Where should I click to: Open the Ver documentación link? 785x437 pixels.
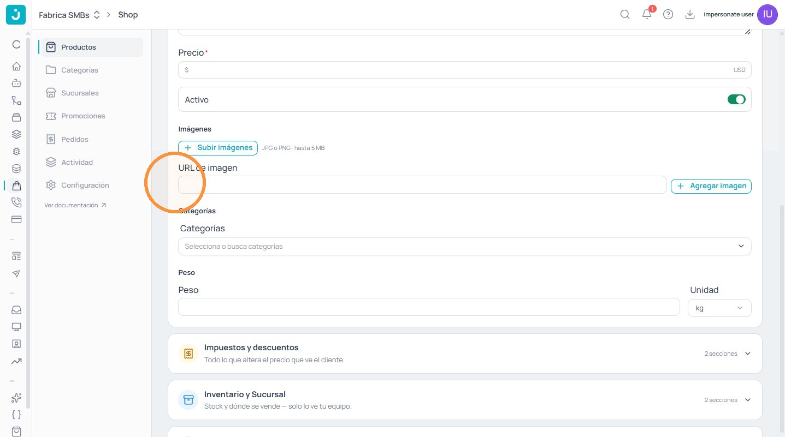[x=75, y=205]
